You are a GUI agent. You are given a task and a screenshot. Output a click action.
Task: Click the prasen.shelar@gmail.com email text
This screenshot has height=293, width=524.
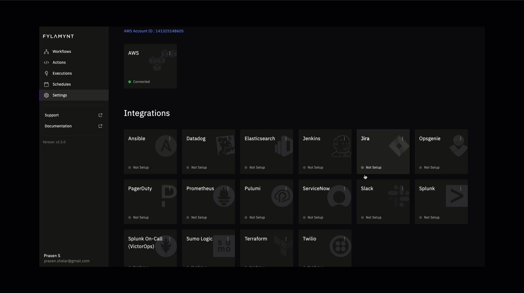67,261
